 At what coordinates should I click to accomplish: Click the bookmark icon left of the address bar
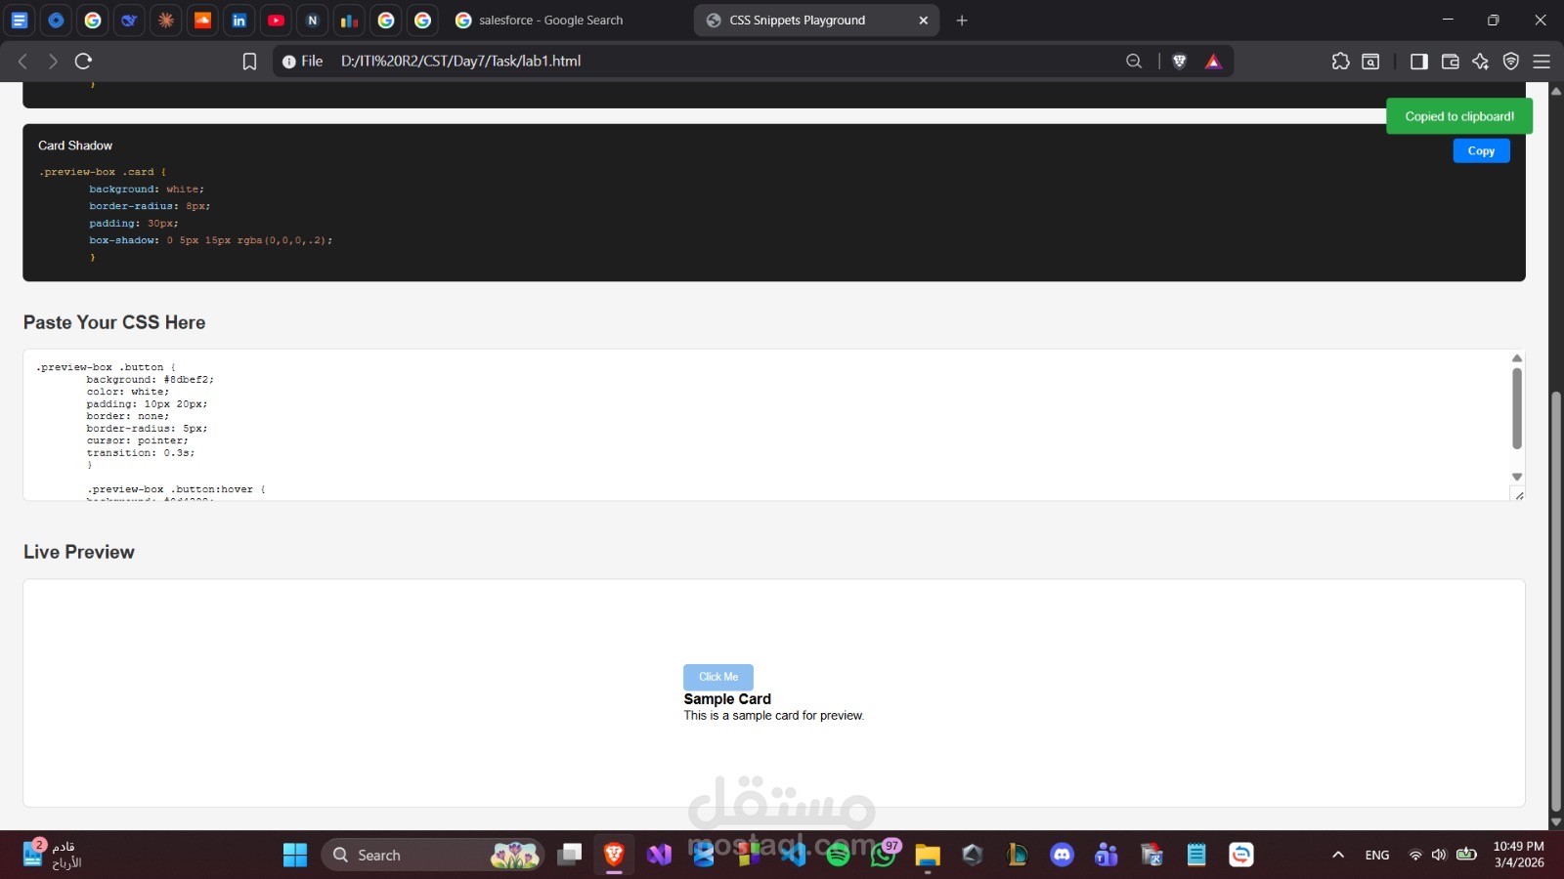(x=250, y=61)
